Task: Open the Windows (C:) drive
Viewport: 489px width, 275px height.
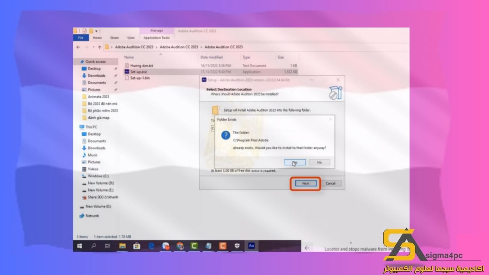Action: pyautogui.click(x=98, y=176)
